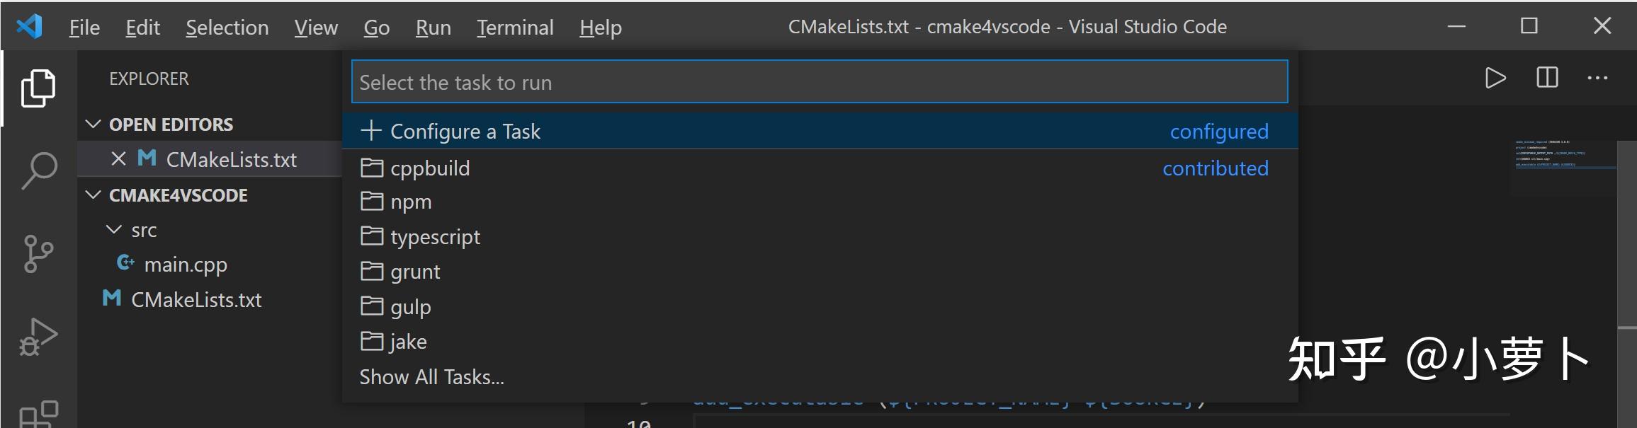Open the More Actions ellipsis menu
This screenshot has height=428, width=1637.
coord(1599,79)
